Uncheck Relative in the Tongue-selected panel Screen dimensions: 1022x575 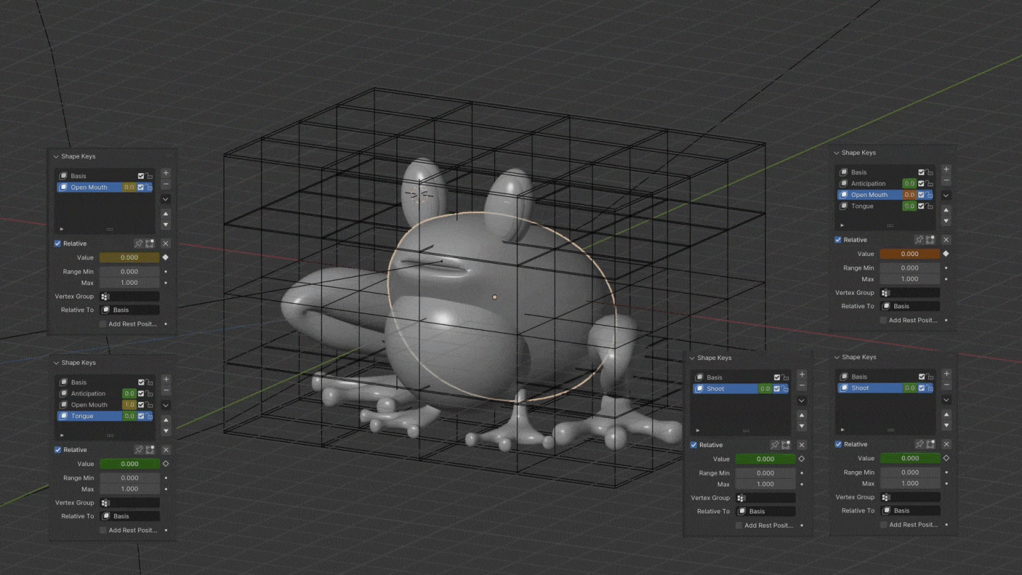(58, 450)
